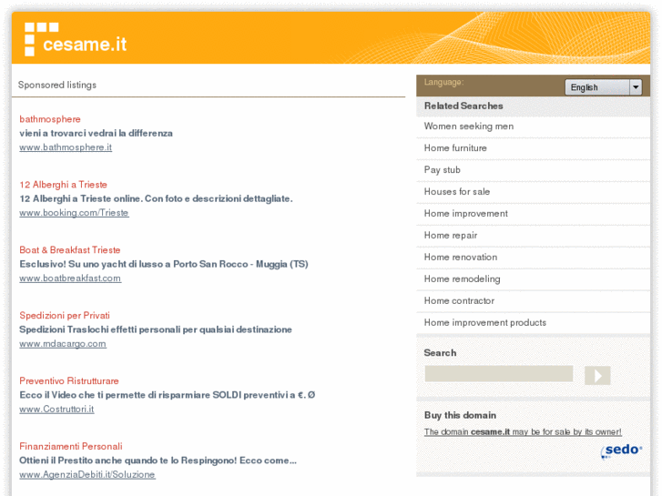Image resolution: width=662 pixels, height=496 pixels.
Task: Click the 'Related Searches' heading
Action: [x=463, y=106]
